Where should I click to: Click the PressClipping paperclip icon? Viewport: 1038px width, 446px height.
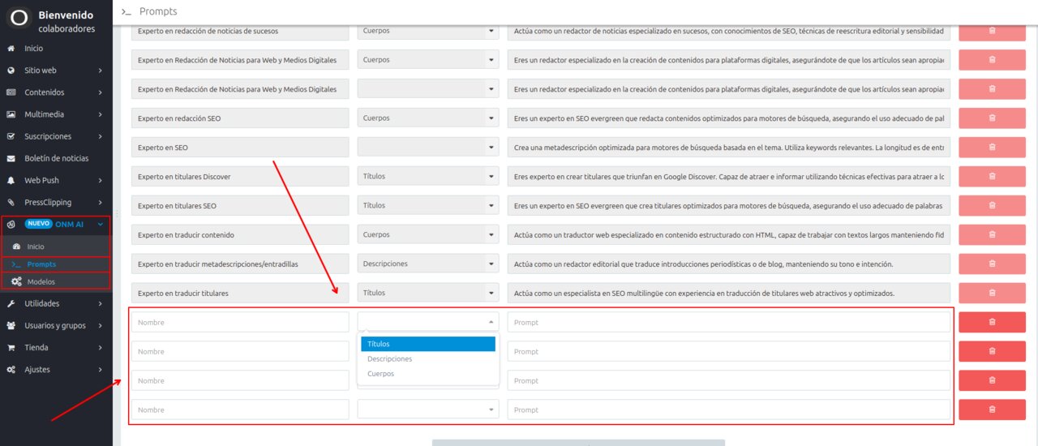[11, 202]
